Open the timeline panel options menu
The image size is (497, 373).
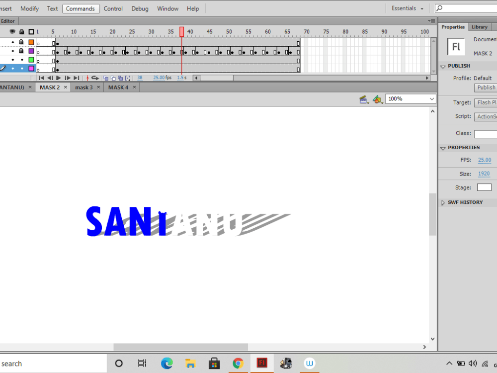click(431, 21)
